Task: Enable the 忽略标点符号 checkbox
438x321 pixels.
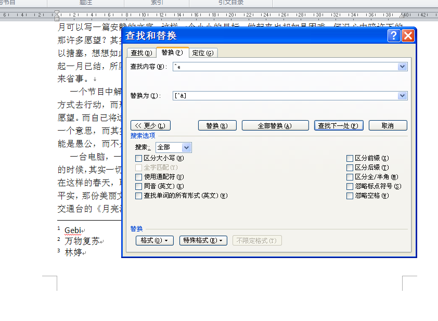Action: [350, 186]
